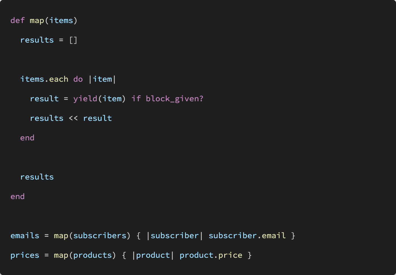Click the shovel operator after results
396x275 pixels.
[73, 118]
